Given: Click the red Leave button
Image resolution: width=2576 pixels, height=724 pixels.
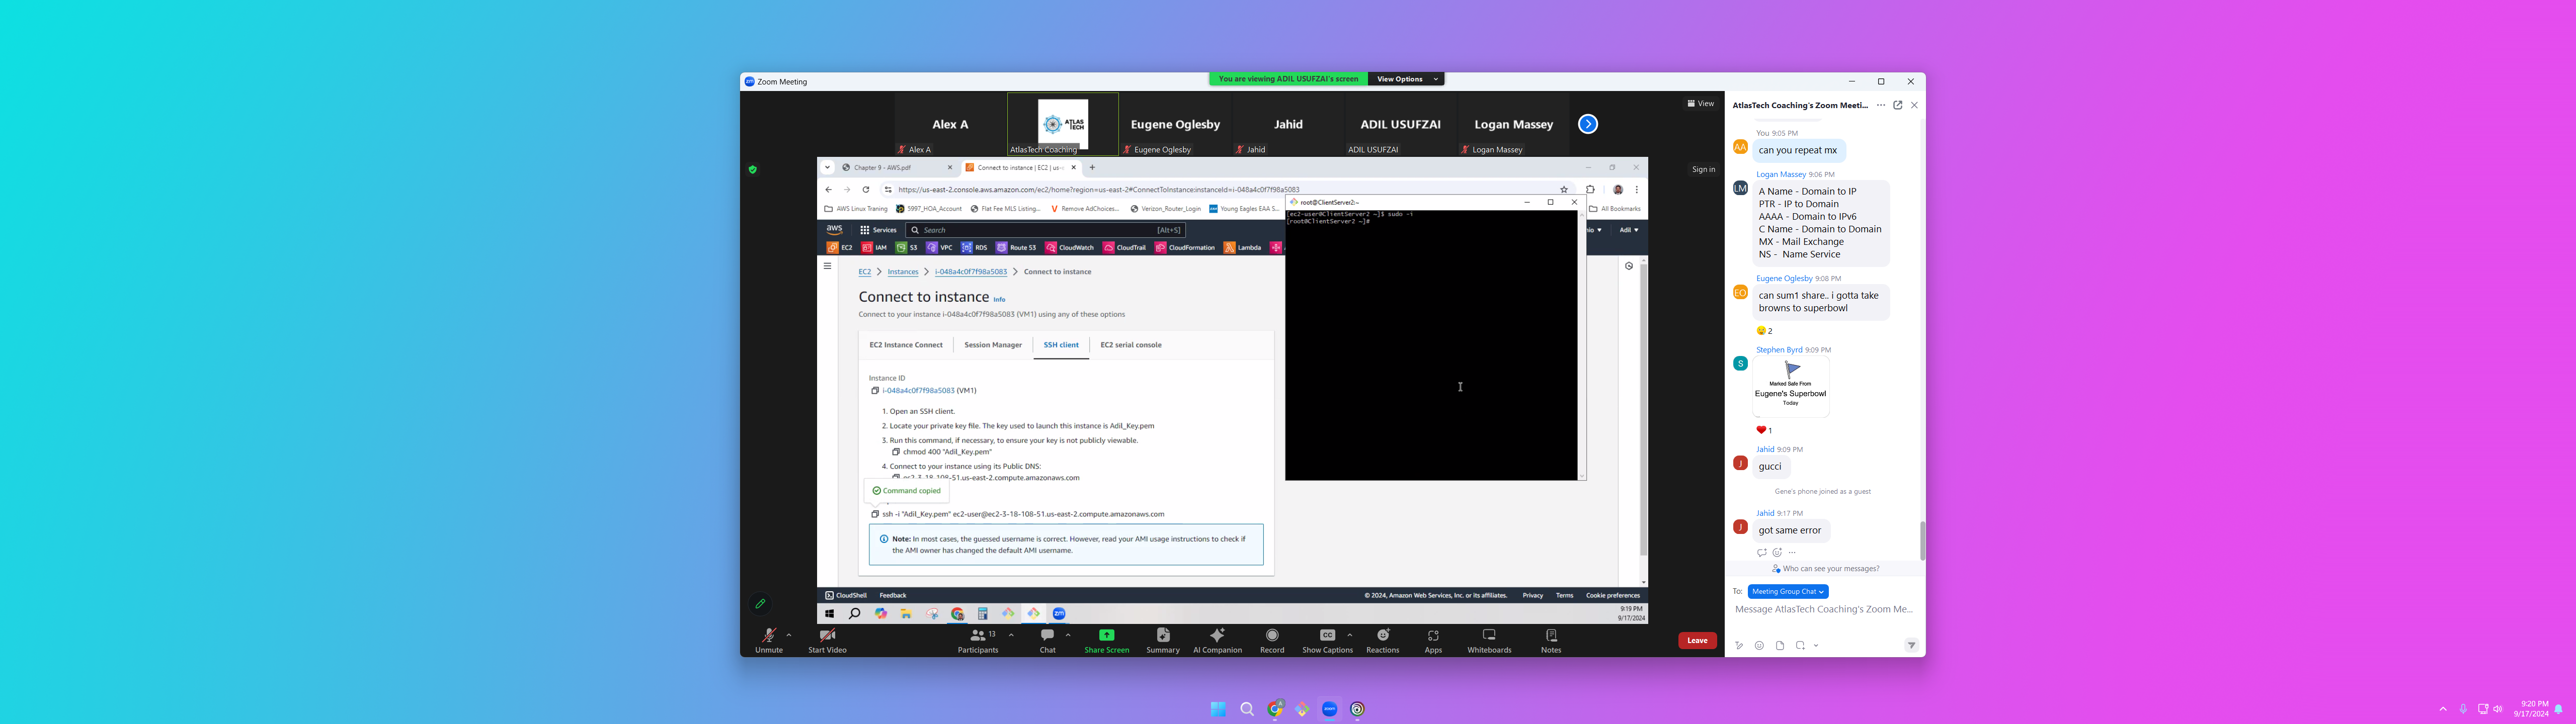Looking at the screenshot, I should click(1696, 641).
